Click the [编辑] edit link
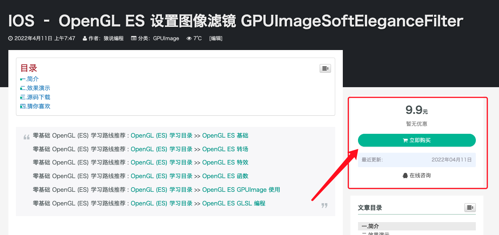499x235 pixels. (215, 38)
